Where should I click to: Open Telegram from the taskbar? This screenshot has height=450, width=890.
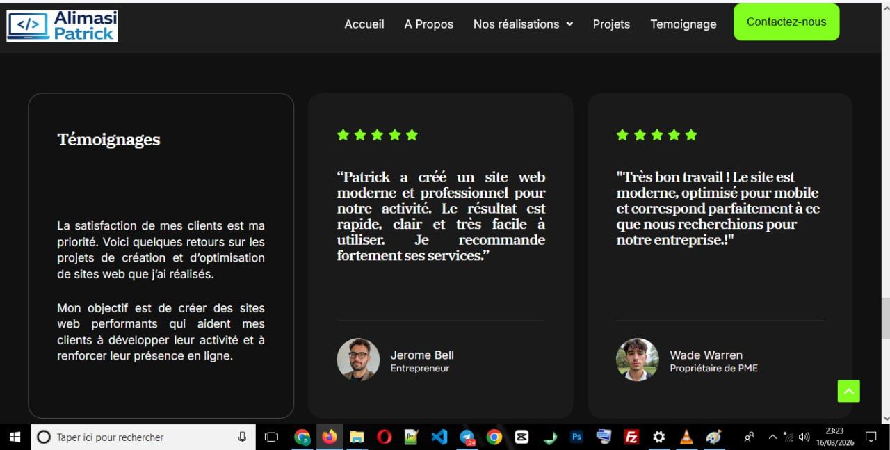pyautogui.click(x=467, y=437)
